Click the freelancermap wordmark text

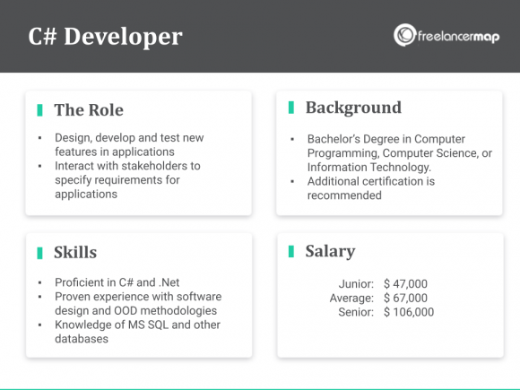[459, 37]
